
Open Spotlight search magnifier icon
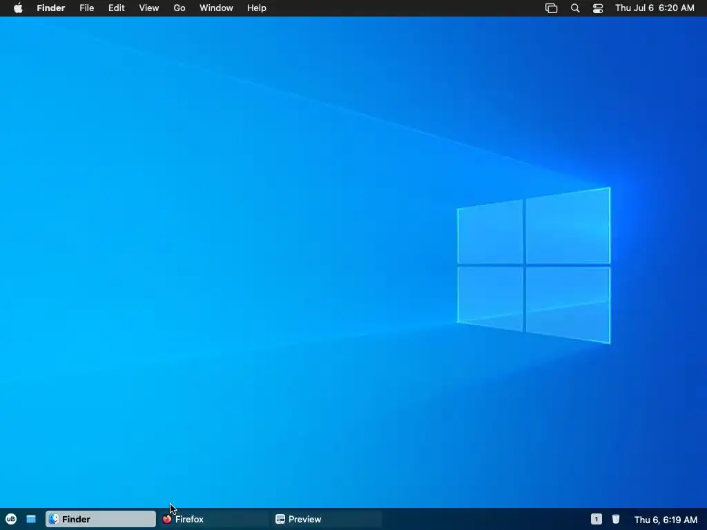[575, 8]
